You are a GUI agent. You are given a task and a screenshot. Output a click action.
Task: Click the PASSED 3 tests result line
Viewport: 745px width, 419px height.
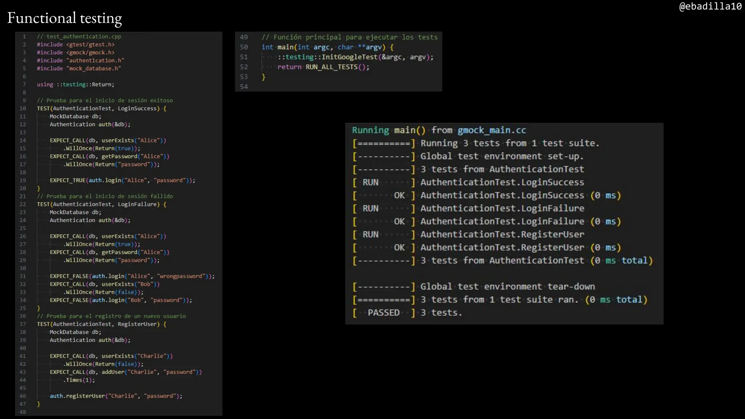coord(407,313)
